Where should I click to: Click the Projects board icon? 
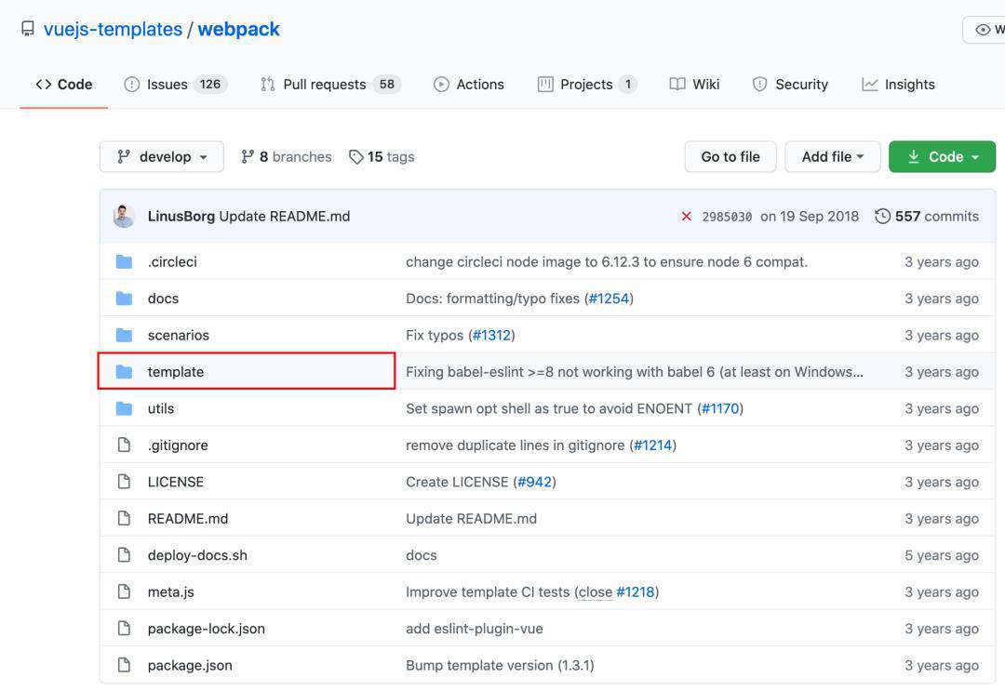click(545, 85)
